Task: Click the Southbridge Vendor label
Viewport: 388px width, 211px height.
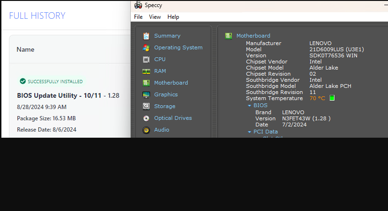Action: [273, 80]
